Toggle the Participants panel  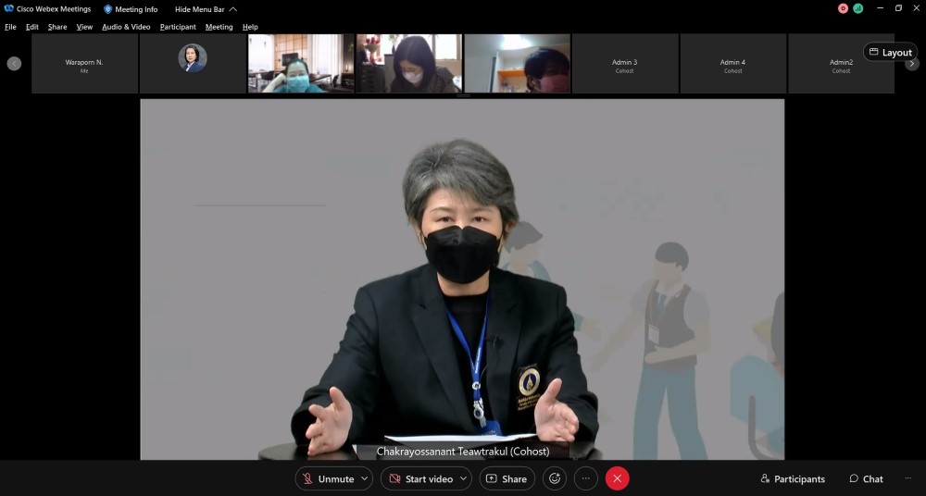(x=793, y=478)
